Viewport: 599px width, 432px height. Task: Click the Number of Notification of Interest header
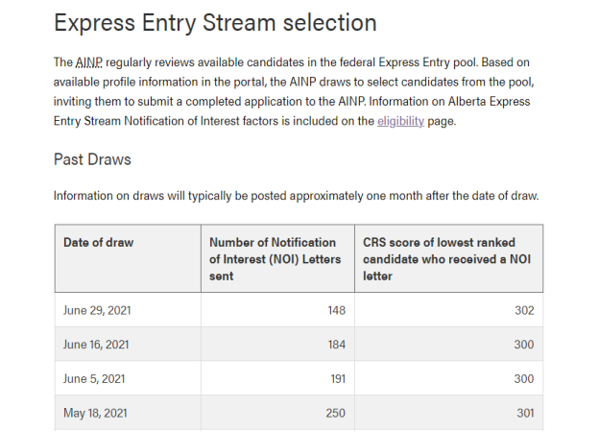pyautogui.click(x=273, y=258)
